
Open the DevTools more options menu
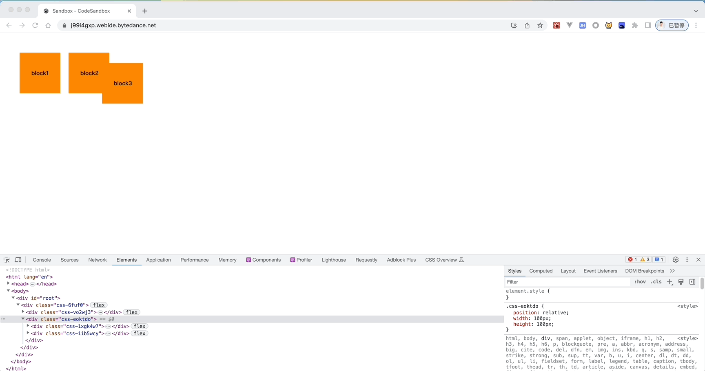pos(687,260)
